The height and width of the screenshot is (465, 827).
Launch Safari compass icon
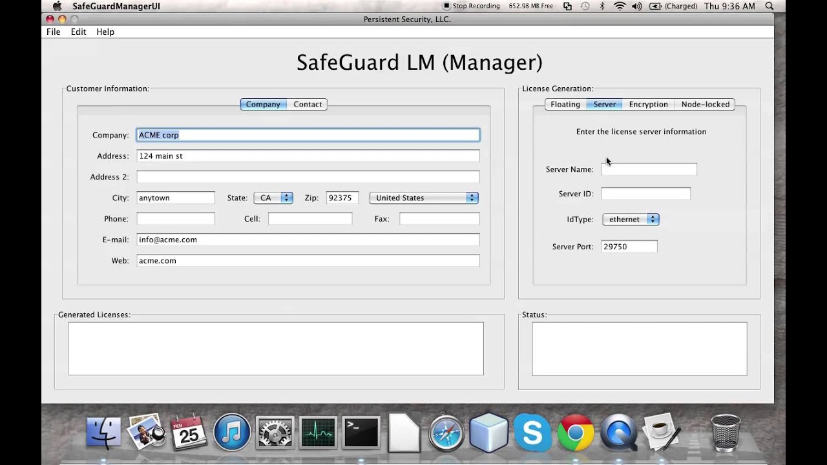coord(446,432)
